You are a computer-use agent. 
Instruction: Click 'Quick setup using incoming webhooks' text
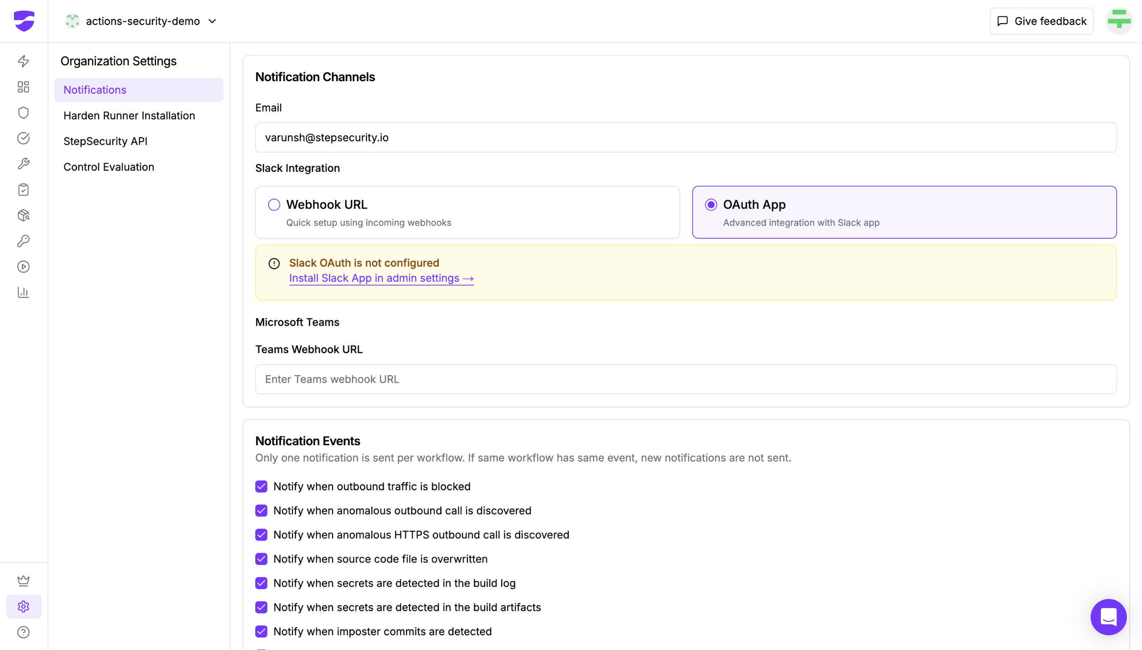(x=368, y=223)
